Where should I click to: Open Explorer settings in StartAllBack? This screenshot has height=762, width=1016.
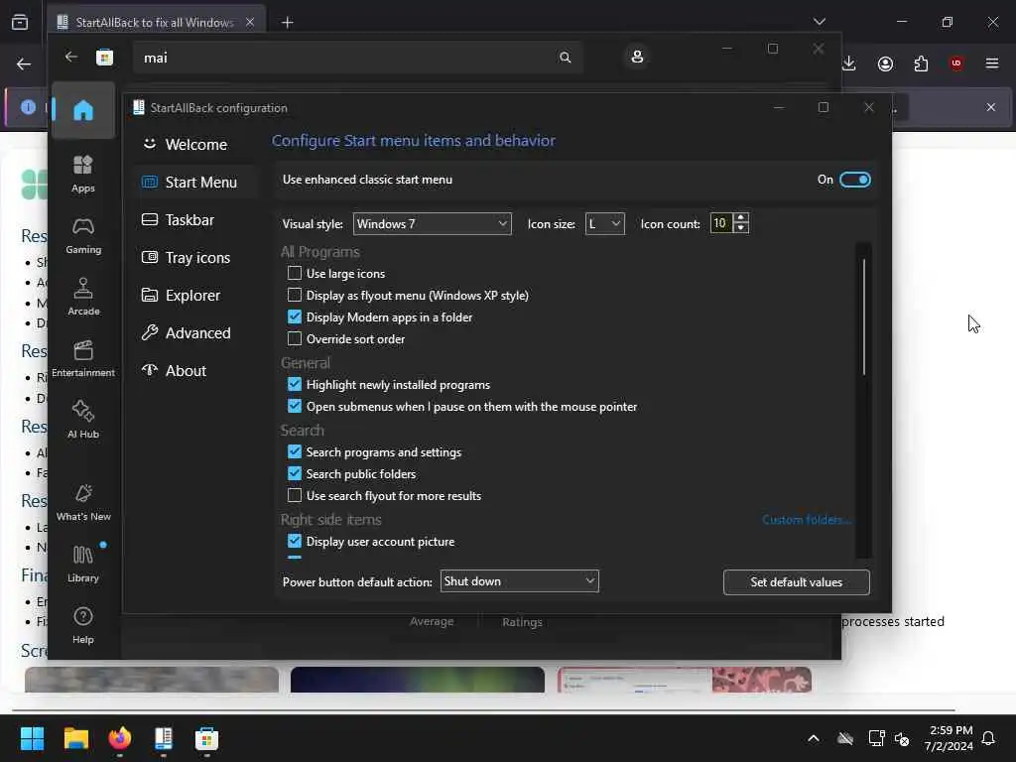coord(195,295)
